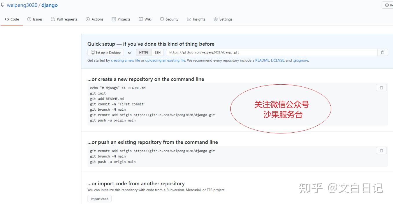Click the Set up in Desktop button
Screen dimensions: 393x204
[105, 52]
